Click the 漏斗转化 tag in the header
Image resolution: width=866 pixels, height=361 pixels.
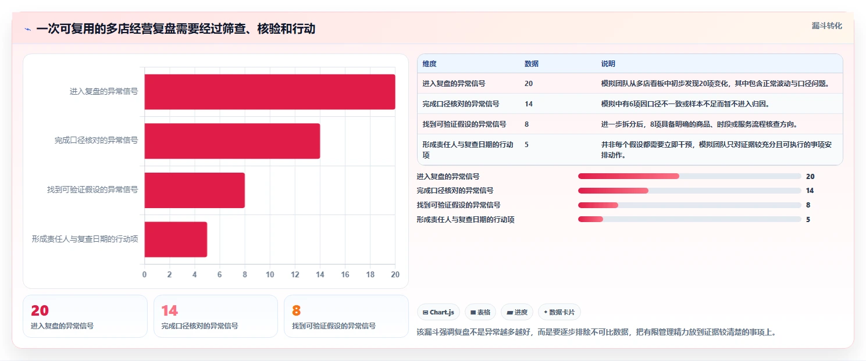pos(826,26)
